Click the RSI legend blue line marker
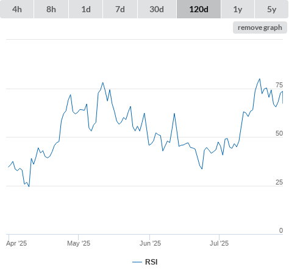Viewport: 289px width, 278px height. click(137, 262)
